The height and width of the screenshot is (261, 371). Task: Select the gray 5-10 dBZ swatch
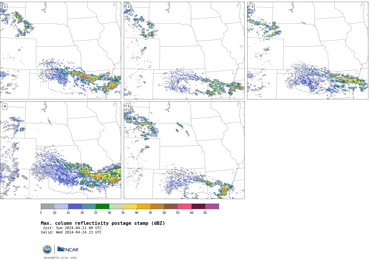(x=48, y=206)
